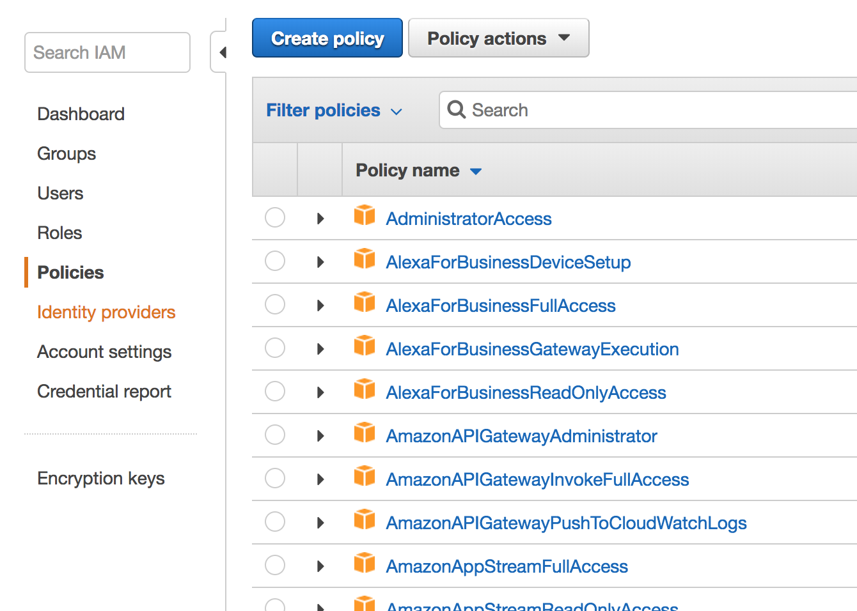Select Policies in the sidebar
The height and width of the screenshot is (611, 857).
click(70, 272)
